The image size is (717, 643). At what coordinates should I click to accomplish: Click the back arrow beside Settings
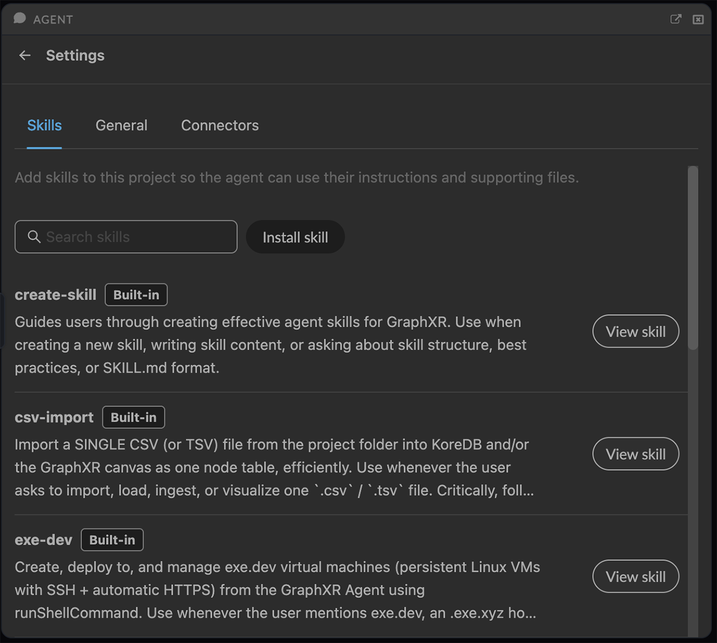(24, 55)
